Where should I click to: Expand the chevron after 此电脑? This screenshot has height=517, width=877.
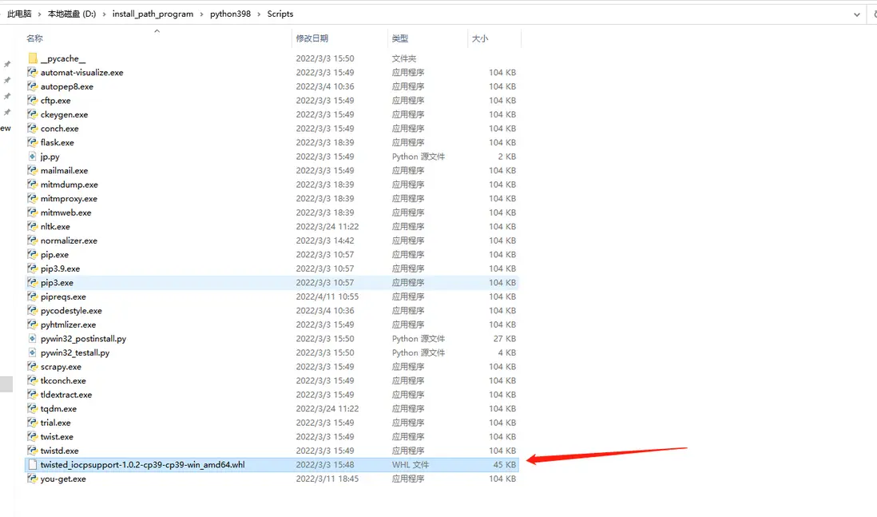point(39,14)
